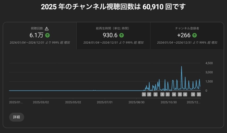The image size is (227, 133).
Task: Click the green up-arrow next to +266
Action: [195, 35]
